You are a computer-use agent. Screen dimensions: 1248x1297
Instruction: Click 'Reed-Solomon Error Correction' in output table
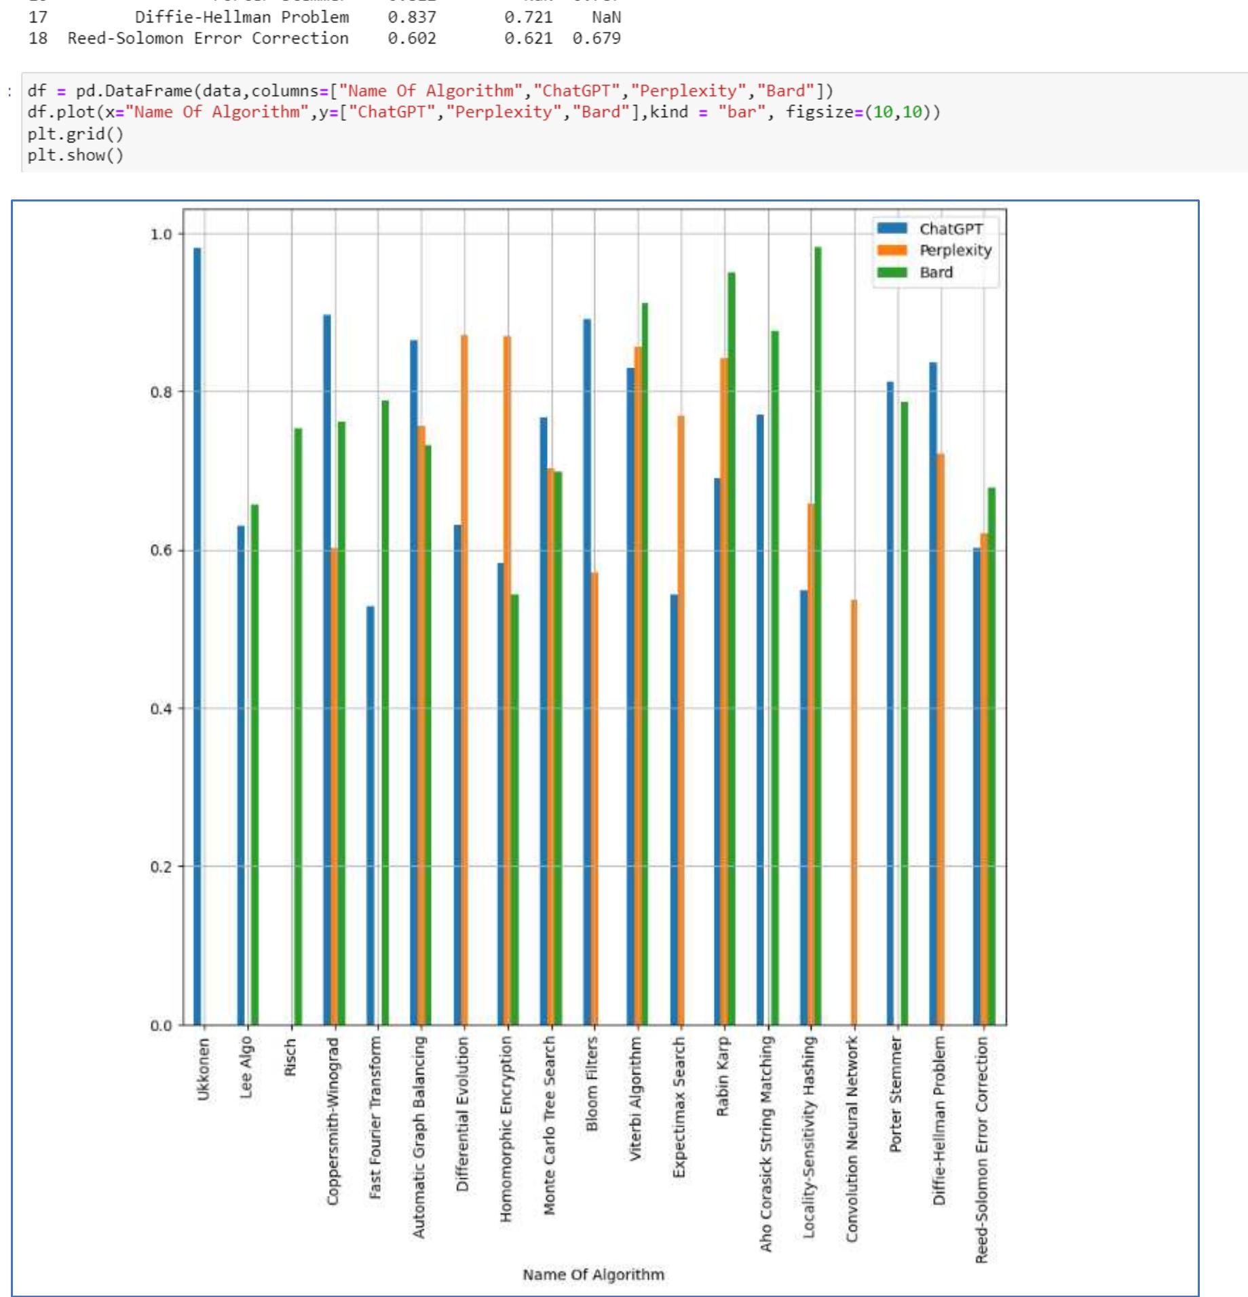(x=208, y=39)
